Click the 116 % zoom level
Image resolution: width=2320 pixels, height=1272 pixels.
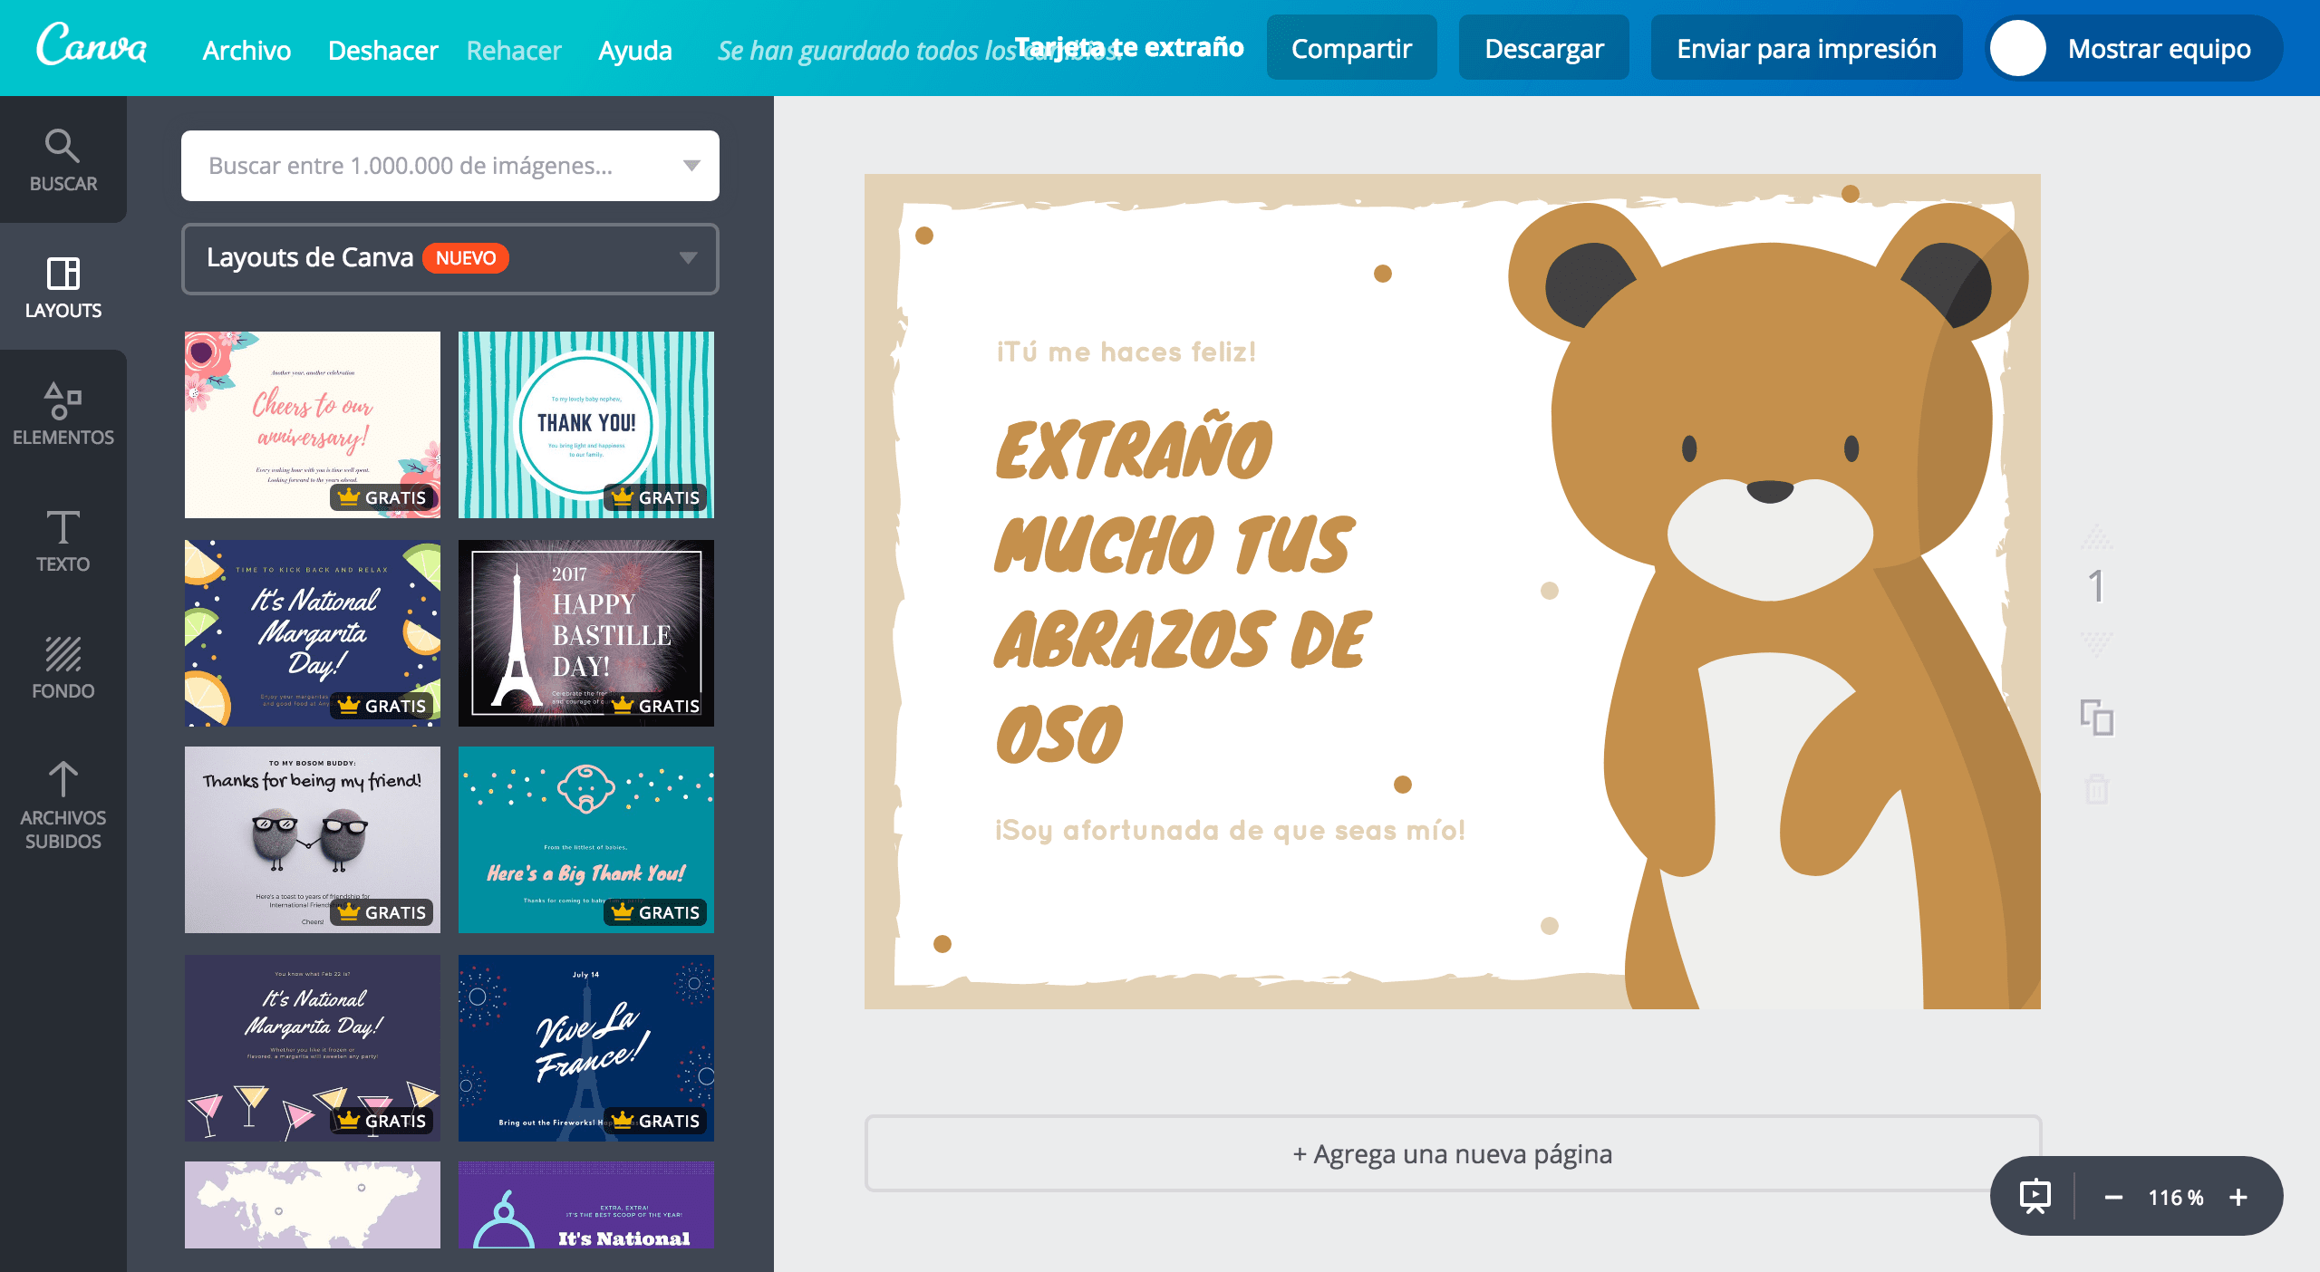(2175, 1198)
